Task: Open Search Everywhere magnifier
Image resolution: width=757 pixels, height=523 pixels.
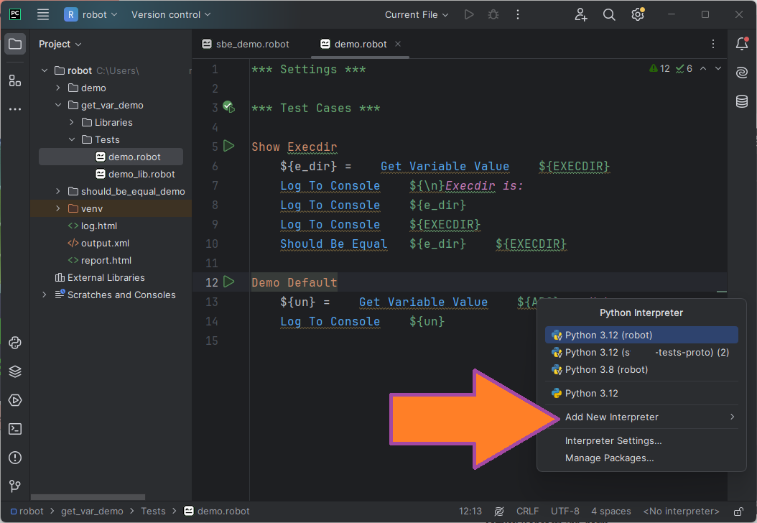Action: [609, 14]
